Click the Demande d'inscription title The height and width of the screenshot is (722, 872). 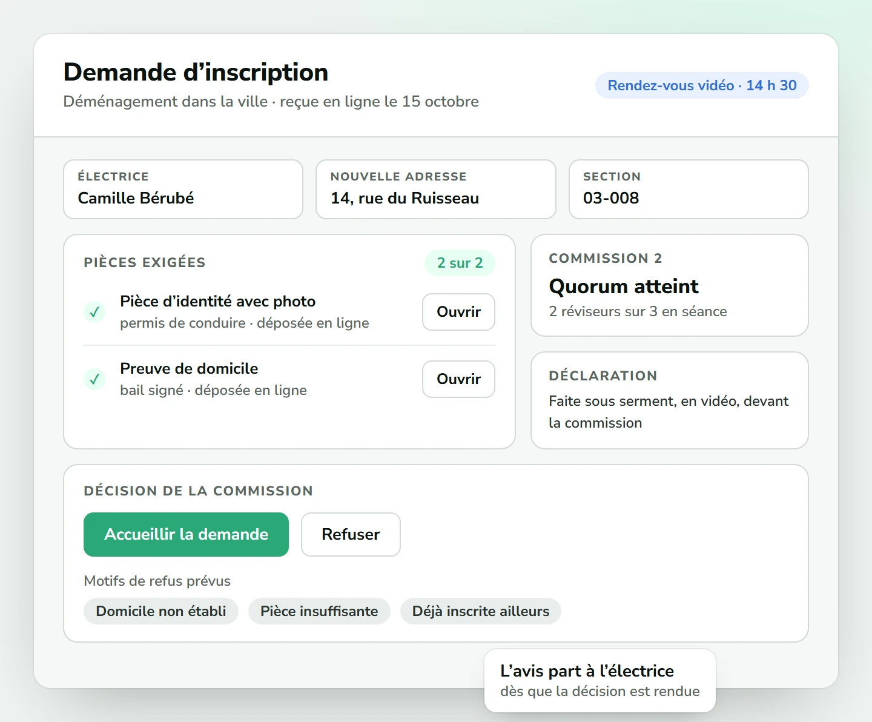pos(196,72)
